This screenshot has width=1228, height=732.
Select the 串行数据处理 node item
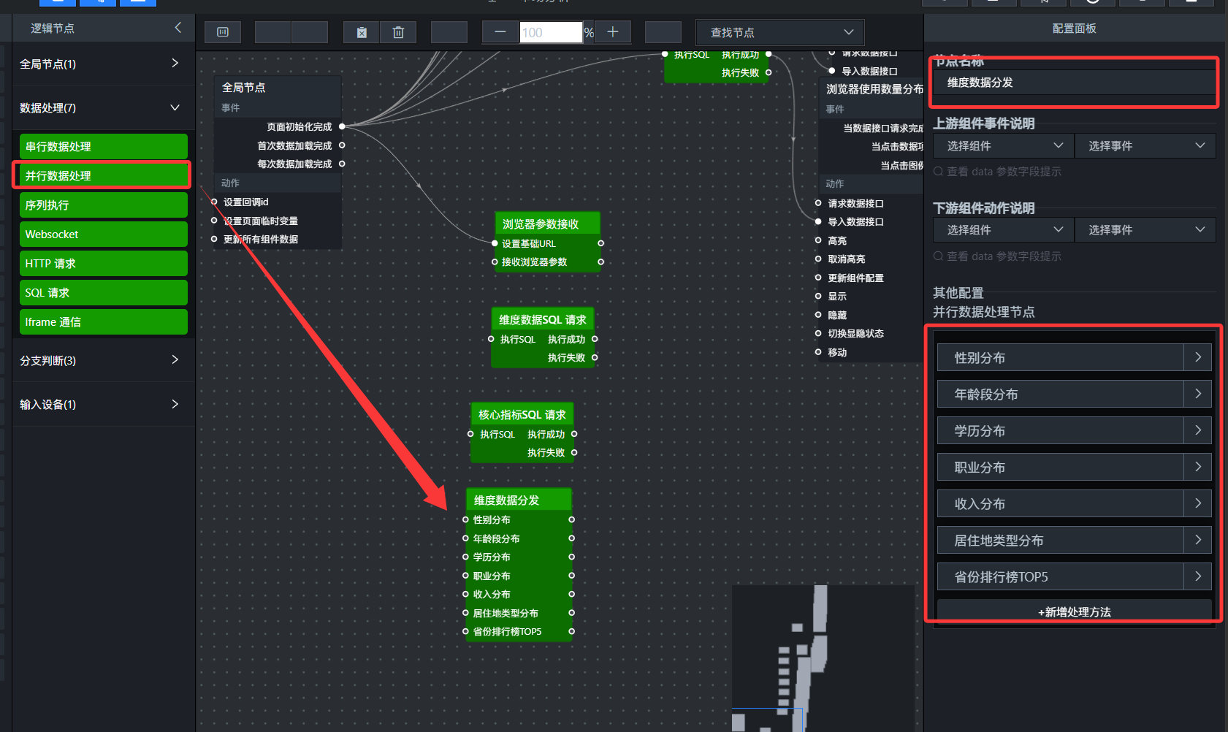coord(104,146)
